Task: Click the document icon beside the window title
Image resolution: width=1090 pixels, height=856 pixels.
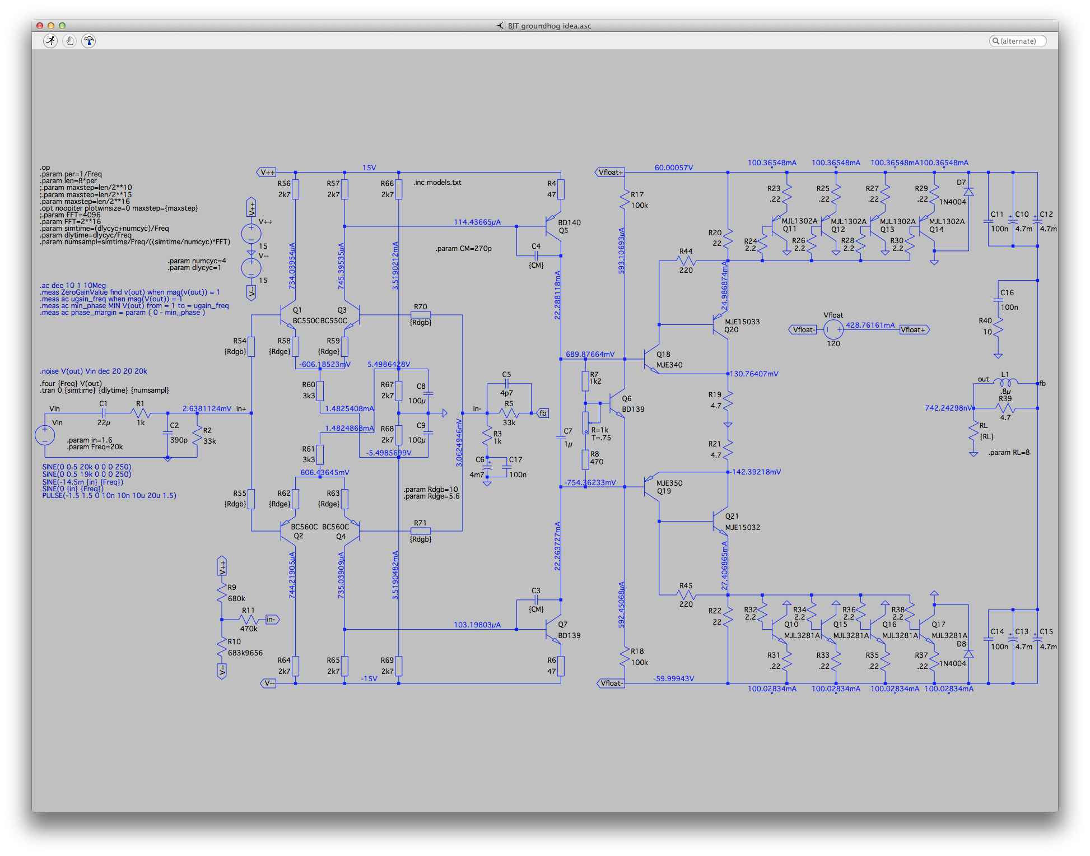Action: tap(500, 26)
